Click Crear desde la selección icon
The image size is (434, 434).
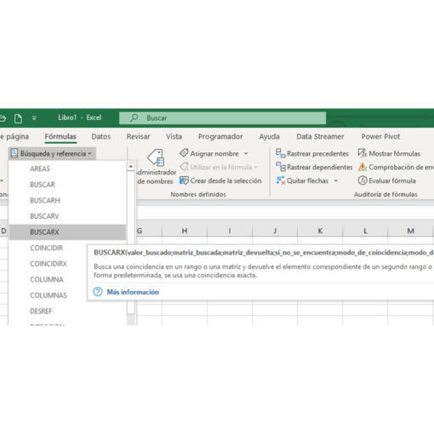click(184, 180)
